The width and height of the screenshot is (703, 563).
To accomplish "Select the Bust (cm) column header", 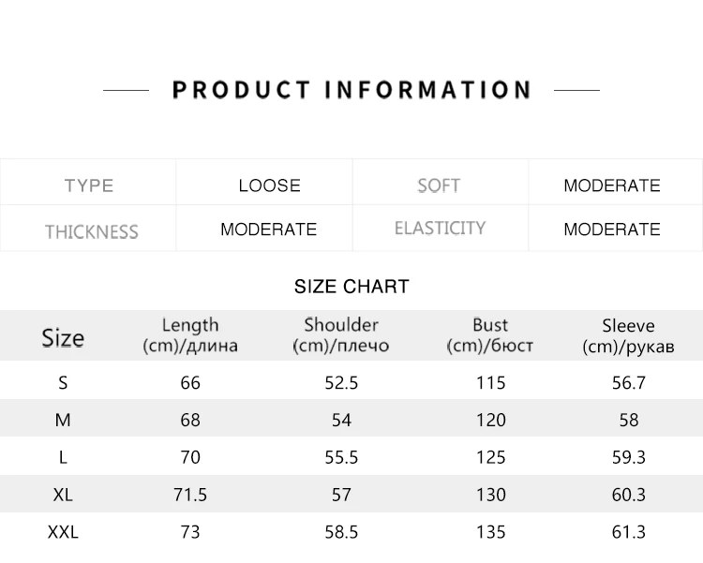I will (490, 335).
